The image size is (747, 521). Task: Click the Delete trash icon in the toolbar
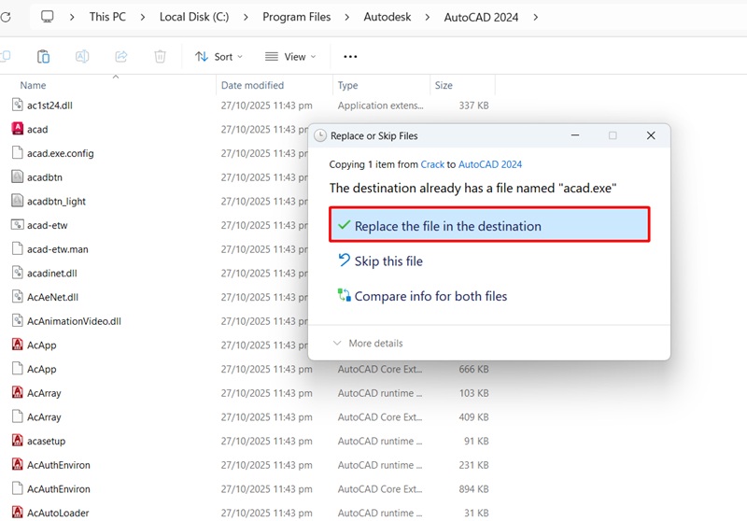tap(160, 57)
